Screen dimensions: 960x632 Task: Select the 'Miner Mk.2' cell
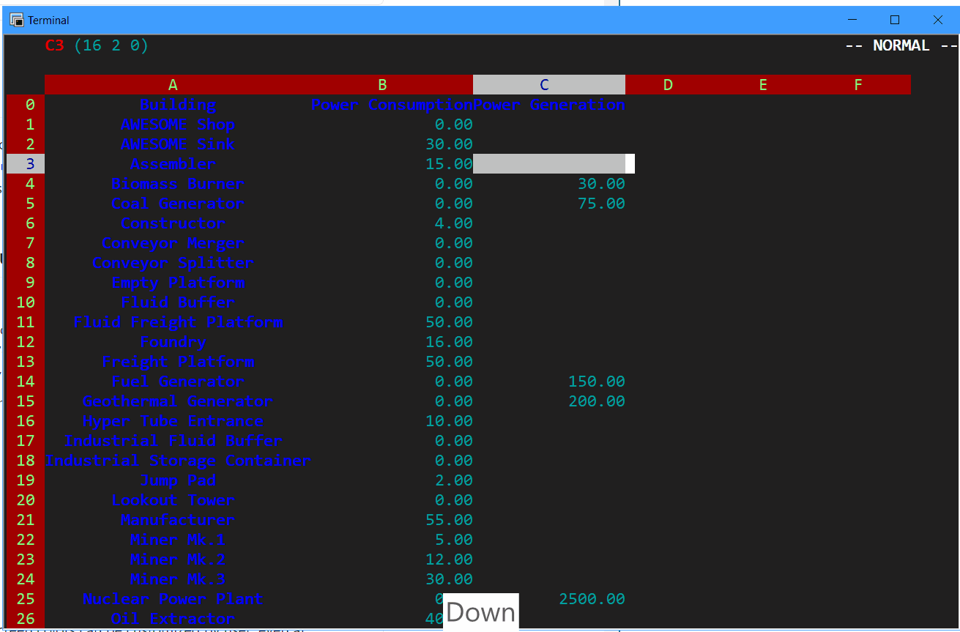pos(178,559)
